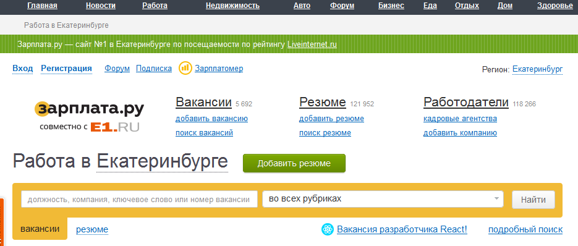The height and width of the screenshot is (246, 578).
Task: Click добавить резюме text link
Action: pos(331,119)
